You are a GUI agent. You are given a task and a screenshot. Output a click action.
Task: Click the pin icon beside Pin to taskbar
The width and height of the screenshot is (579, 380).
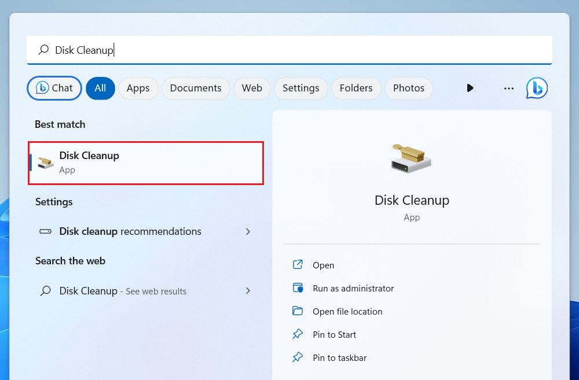point(298,357)
